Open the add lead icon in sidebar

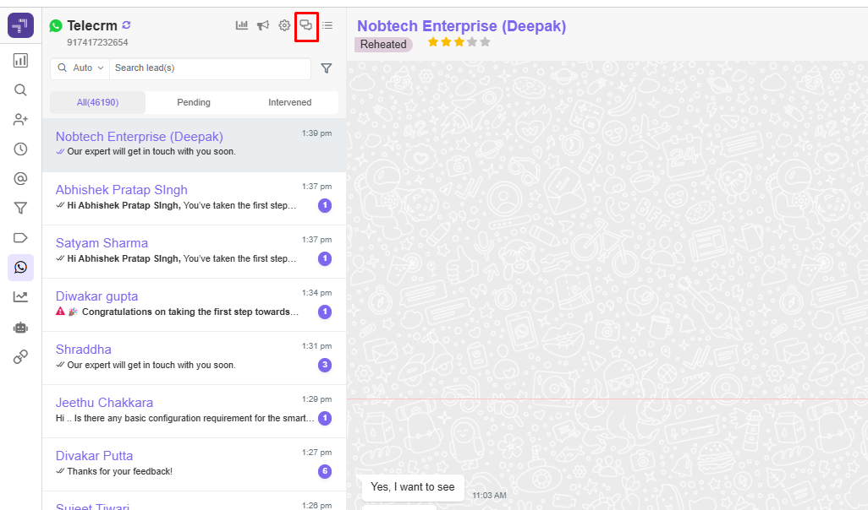point(20,120)
